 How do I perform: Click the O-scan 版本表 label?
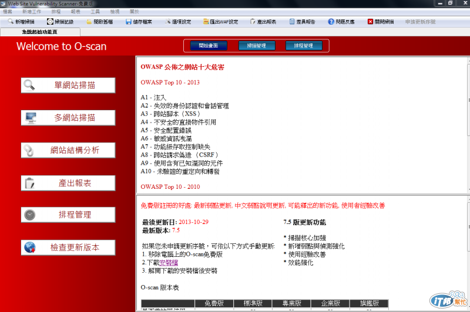tap(160, 288)
